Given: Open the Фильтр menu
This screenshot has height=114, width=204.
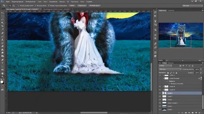Looking at the screenshot, I should (x=62, y=2).
